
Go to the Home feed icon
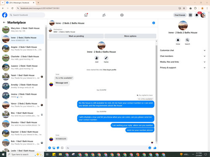tap(86, 15)
